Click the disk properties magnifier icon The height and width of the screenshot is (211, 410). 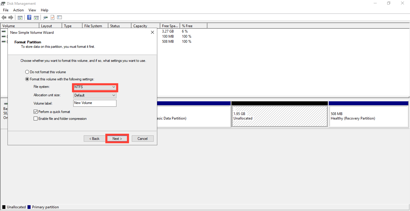point(45,17)
